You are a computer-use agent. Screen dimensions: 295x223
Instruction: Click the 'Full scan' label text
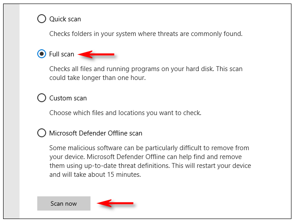62,54
